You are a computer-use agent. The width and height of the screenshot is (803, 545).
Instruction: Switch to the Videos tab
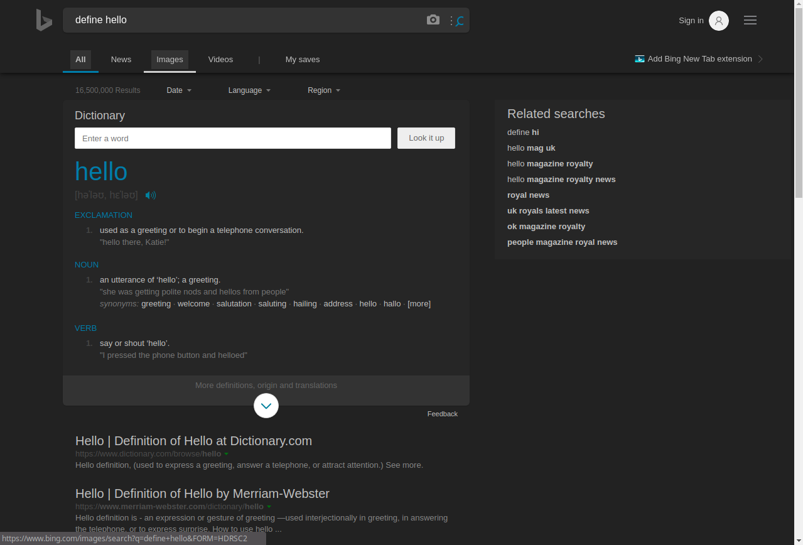click(220, 59)
